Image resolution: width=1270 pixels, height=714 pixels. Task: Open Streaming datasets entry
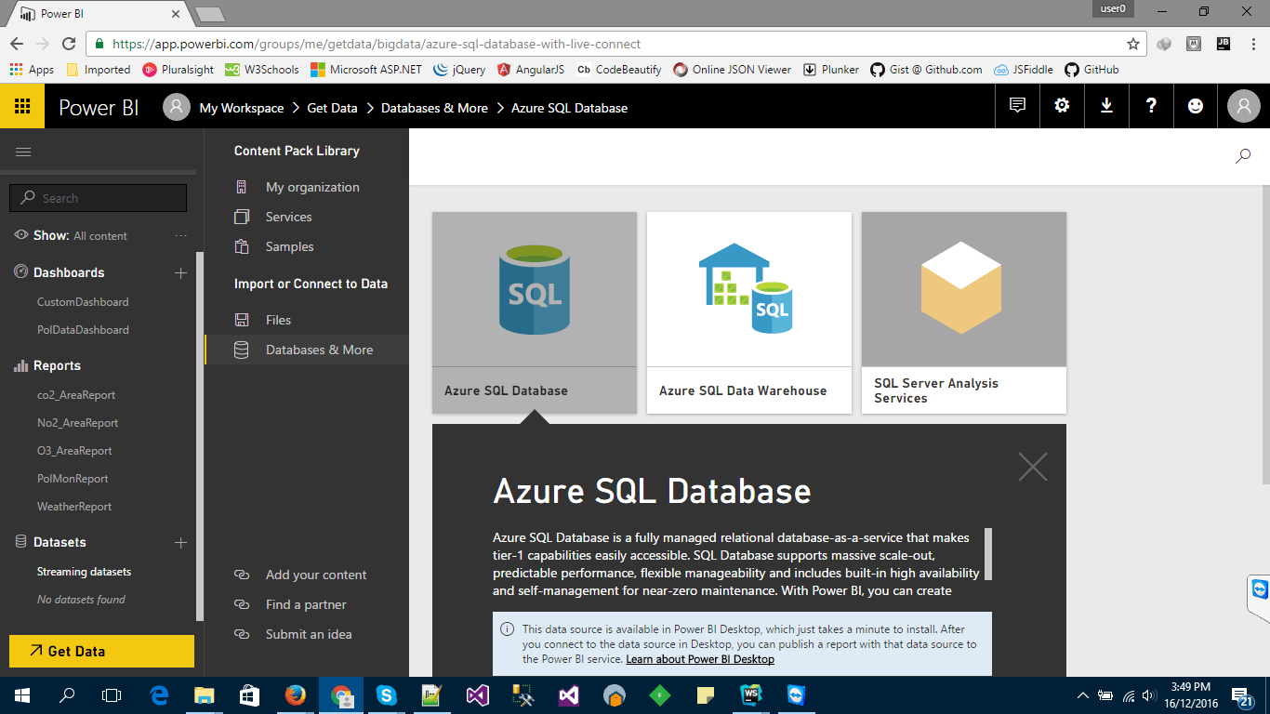point(84,572)
